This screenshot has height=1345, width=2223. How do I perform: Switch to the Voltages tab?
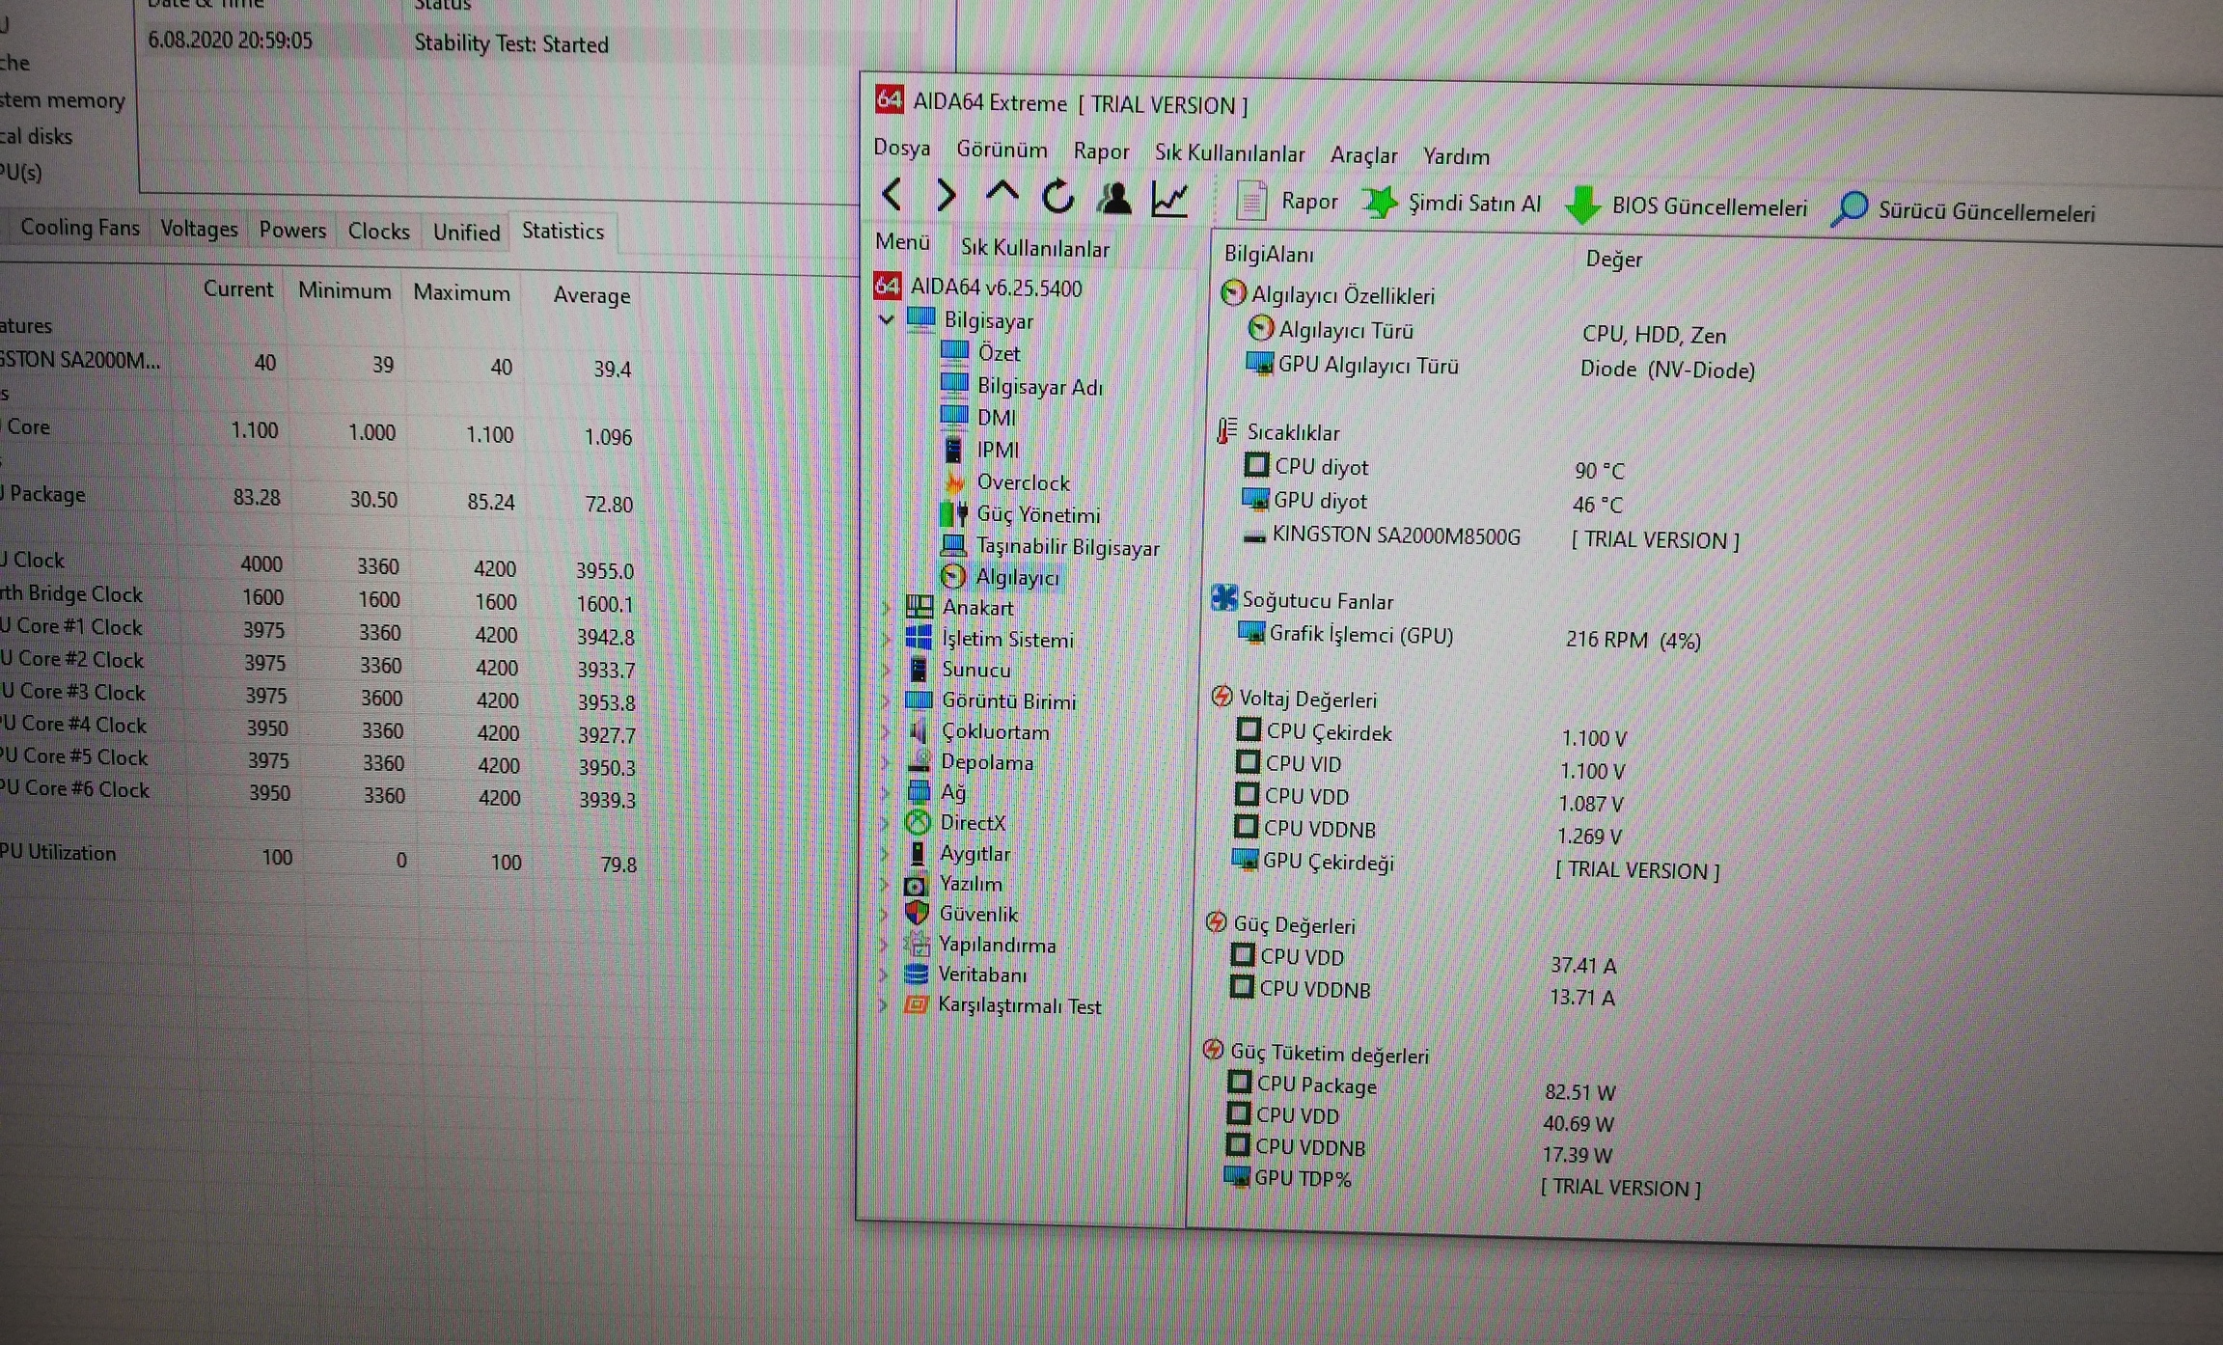coord(199,229)
